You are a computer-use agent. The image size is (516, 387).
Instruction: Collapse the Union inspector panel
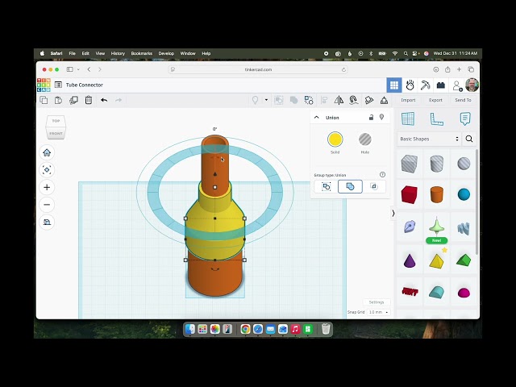click(317, 118)
